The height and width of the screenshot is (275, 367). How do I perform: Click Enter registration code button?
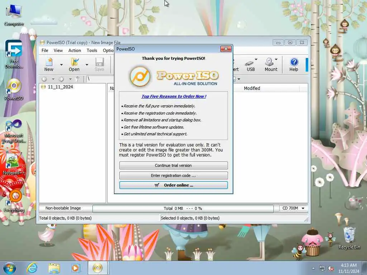173,175
